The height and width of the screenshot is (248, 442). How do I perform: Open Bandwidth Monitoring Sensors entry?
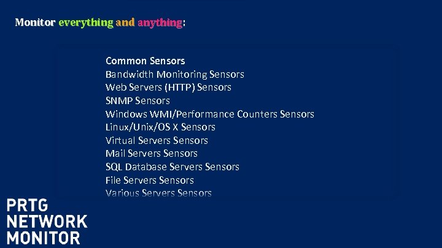coord(174,74)
